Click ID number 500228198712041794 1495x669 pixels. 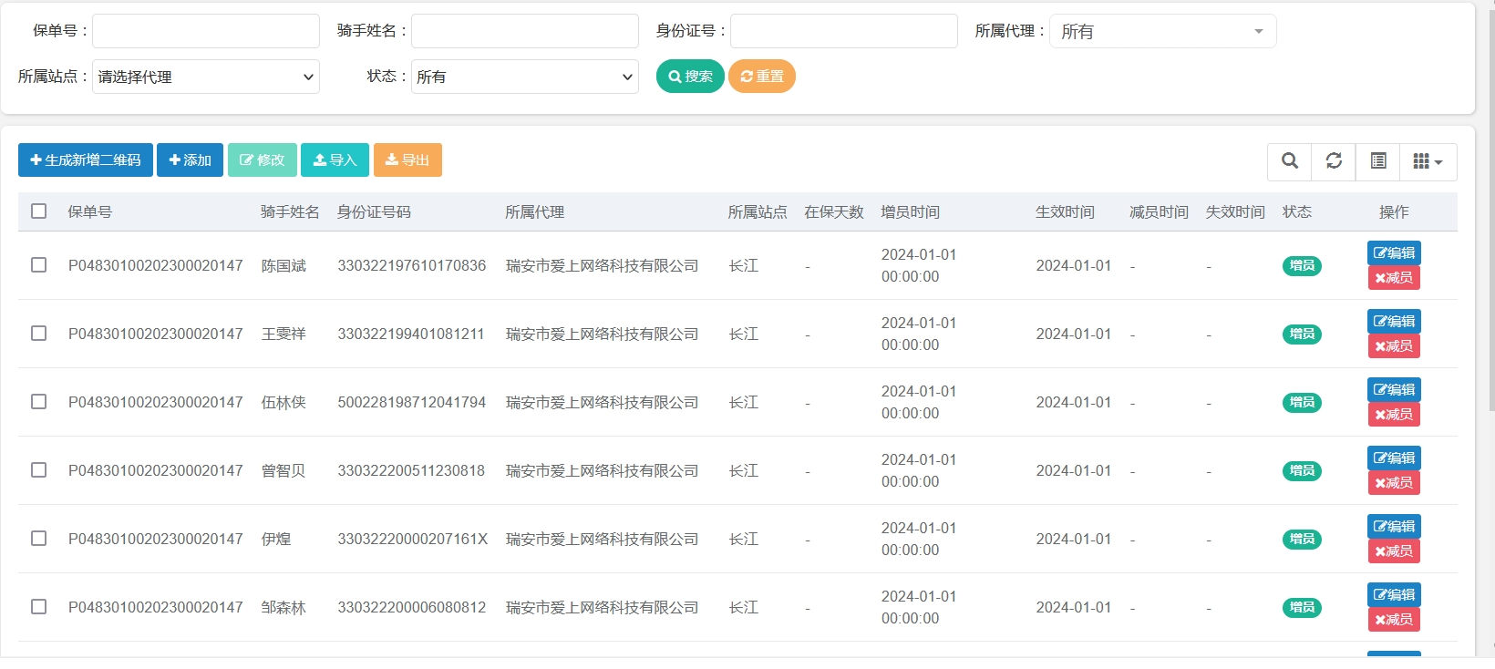(x=412, y=402)
